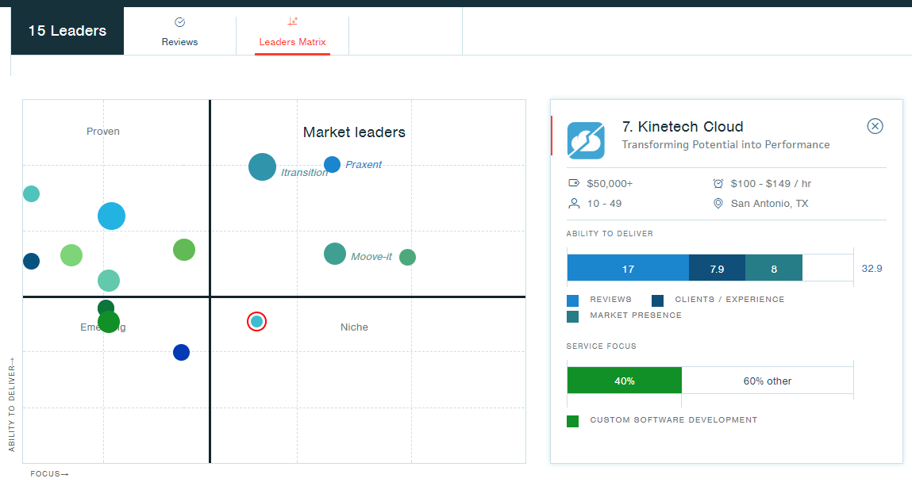This screenshot has height=486, width=912.
Task: Open the Itransition label link
Action: click(304, 173)
